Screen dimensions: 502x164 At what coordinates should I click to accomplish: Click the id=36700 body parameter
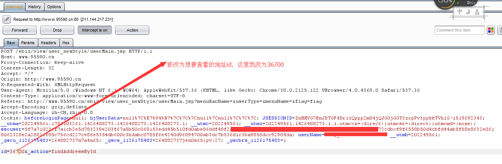point(13,151)
